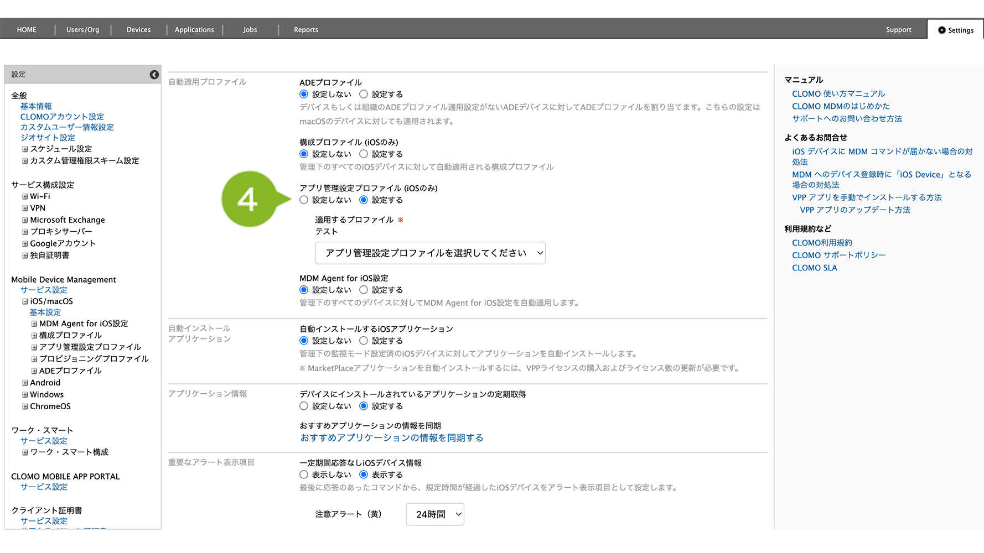This screenshot has height=553, width=984.
Task: Collapse the 設定 sidebar with arrow icon
Action: [154, 75]
